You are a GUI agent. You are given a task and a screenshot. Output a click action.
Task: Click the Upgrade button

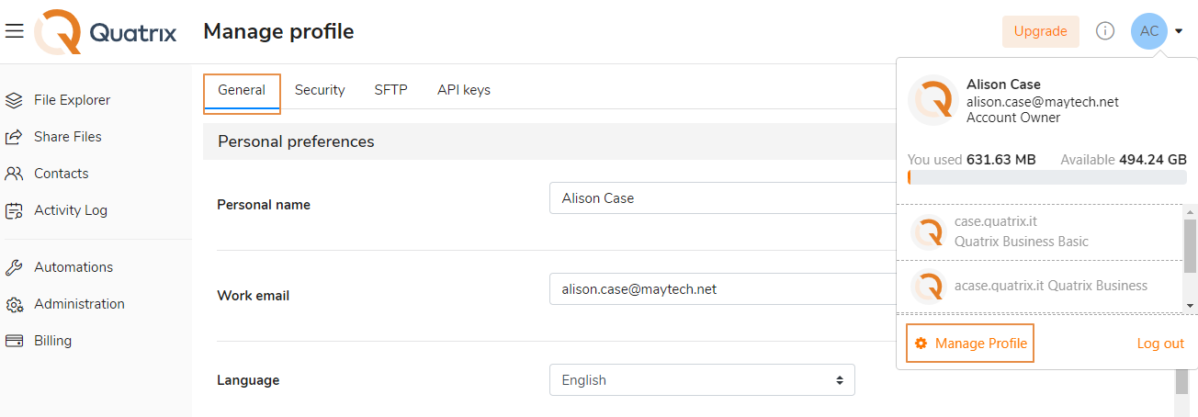(x=1040, y=31)
